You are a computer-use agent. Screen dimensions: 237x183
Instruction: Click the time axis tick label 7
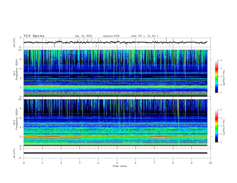click(x=154, y=163)
